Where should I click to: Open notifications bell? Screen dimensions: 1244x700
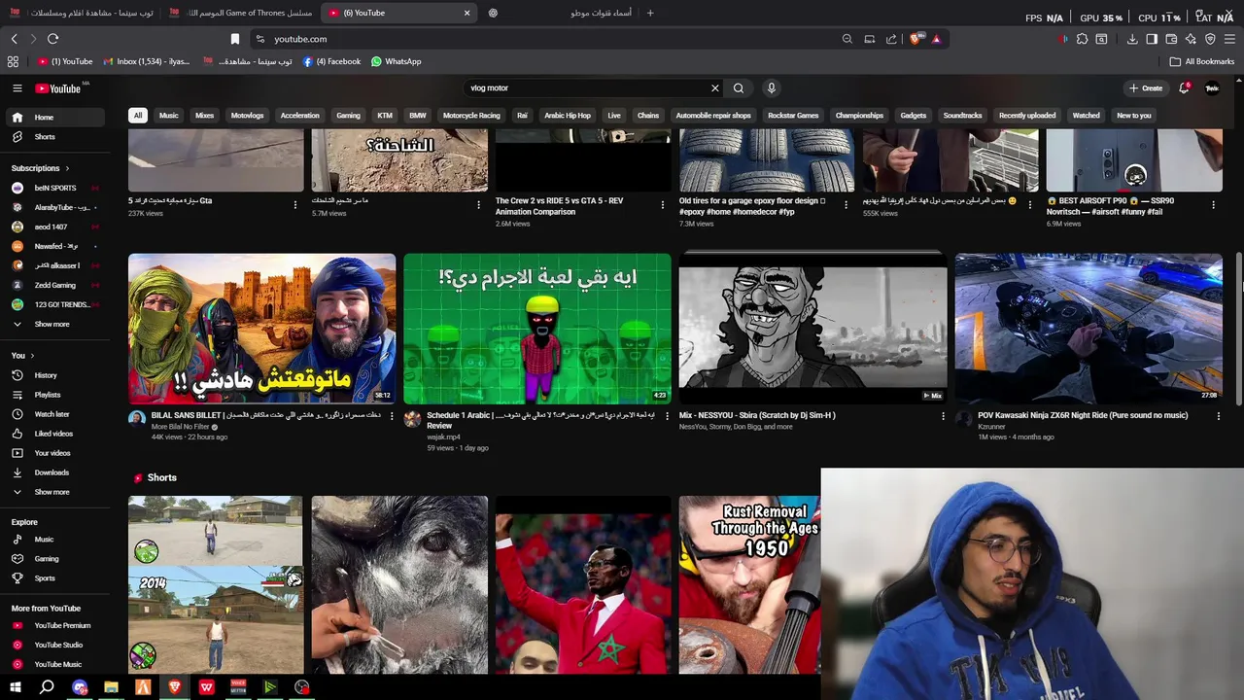pos(1184,88)
